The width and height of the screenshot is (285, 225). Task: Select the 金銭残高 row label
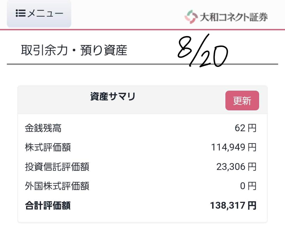43,128
